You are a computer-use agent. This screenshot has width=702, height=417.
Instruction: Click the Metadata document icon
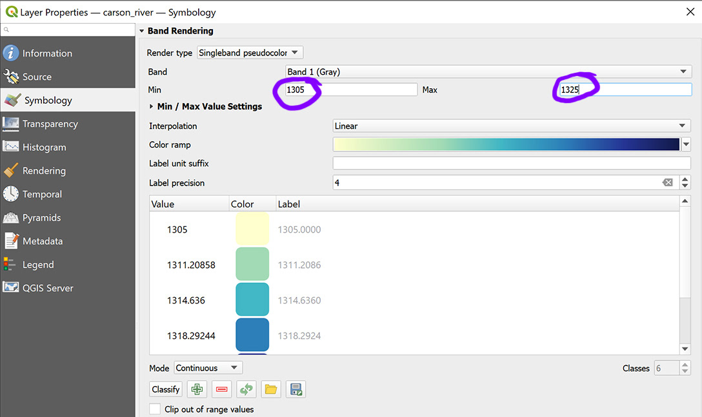11,240
